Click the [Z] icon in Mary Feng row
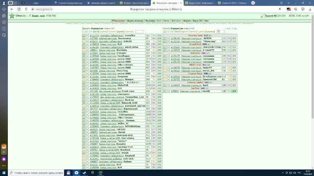Screen dimensions: 314x176 84,71
